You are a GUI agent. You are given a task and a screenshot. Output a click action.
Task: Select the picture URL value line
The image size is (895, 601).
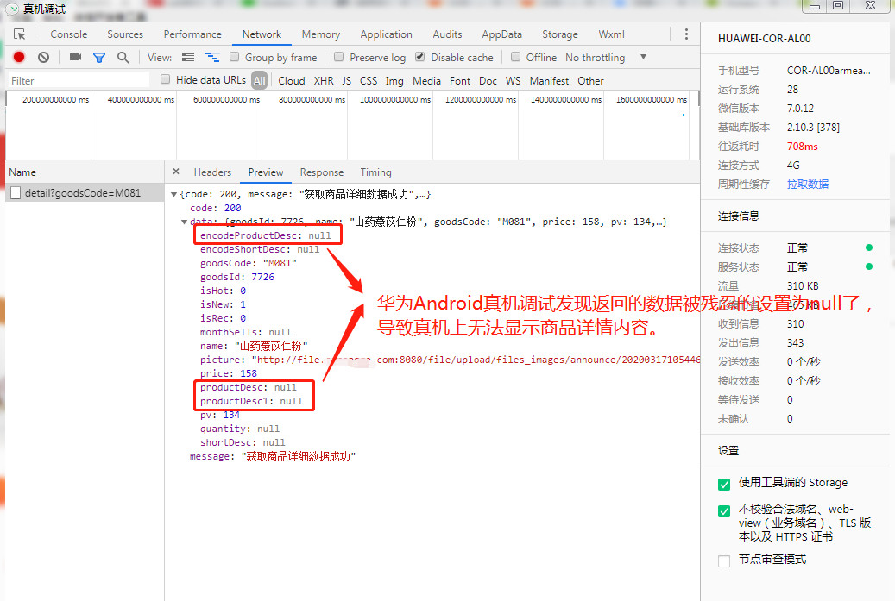pos(450,360)
